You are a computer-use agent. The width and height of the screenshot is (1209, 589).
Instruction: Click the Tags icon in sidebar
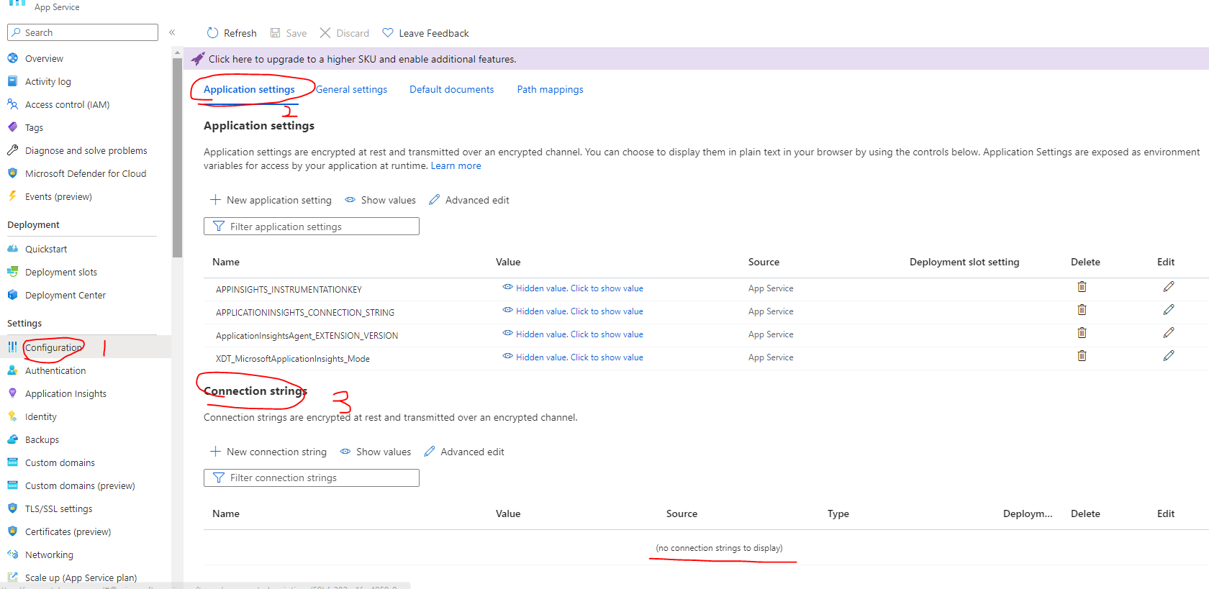(12, 127)
